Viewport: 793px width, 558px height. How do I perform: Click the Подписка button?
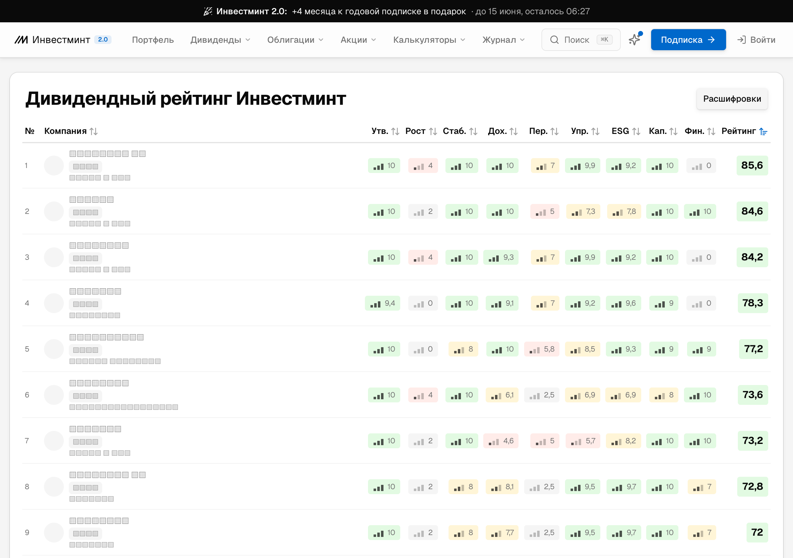(688, 40)
